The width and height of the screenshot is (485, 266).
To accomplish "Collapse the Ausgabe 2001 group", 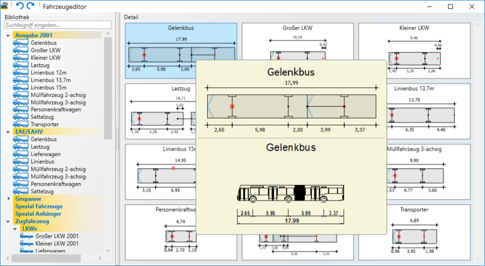I will tap(8, 35).
